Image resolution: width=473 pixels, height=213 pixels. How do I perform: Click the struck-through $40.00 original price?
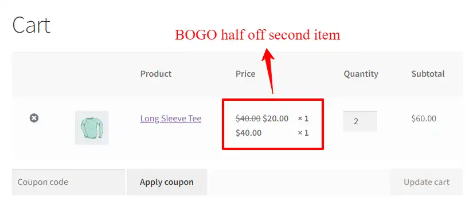click(248, 119)
